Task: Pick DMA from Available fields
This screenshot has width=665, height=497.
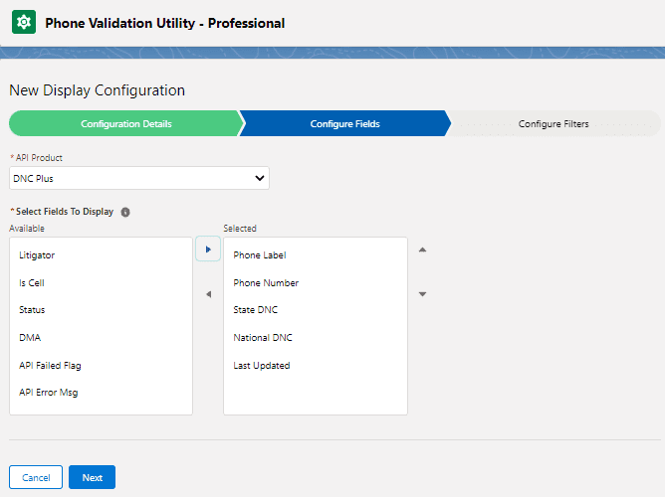Action: click(30, 338)
